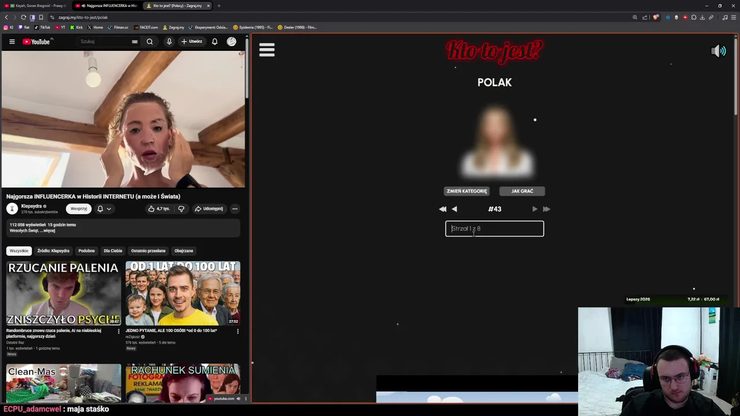Image resolution: width=740 pixels, height=416 pixels.
Task: Click the Zmień kategorię button
Action: (467, 191)
